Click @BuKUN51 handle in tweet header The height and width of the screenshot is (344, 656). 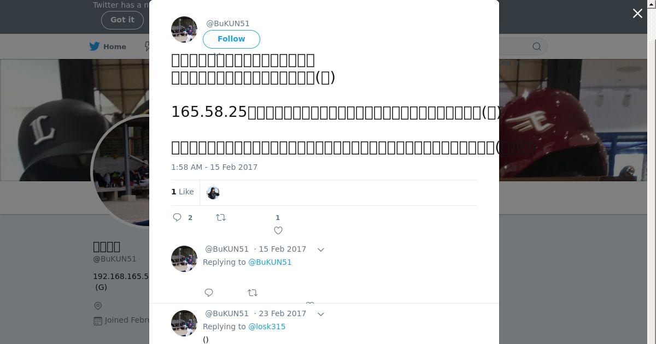228,23
